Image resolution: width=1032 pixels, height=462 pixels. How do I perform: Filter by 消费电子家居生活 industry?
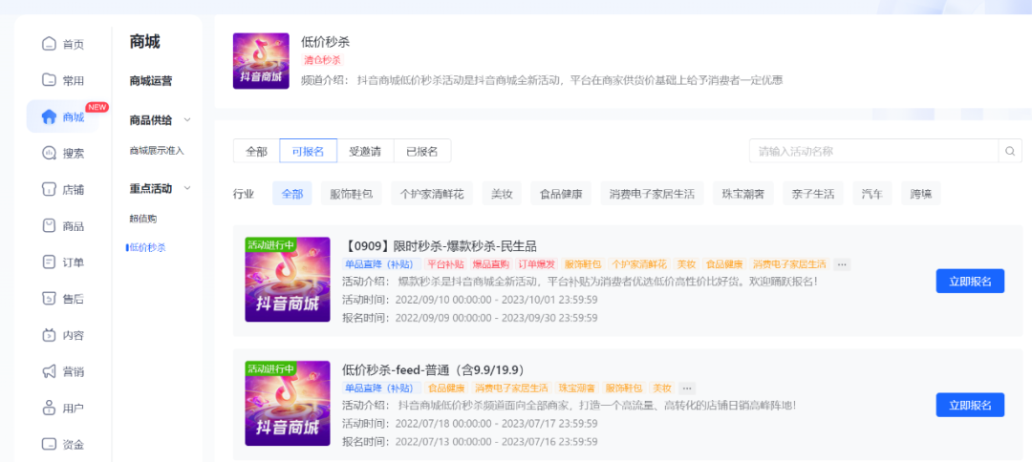653,194
